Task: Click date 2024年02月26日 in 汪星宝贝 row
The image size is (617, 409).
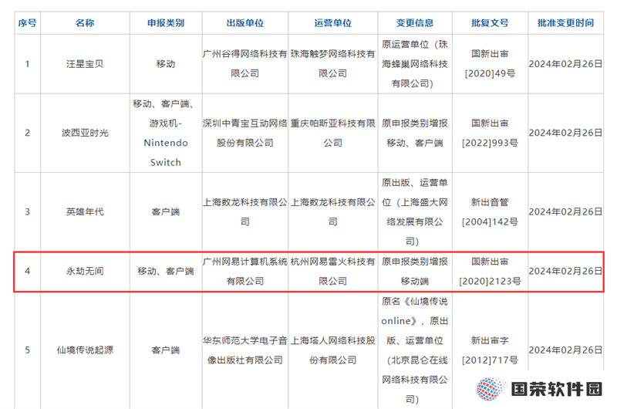Action: point(565,64)
